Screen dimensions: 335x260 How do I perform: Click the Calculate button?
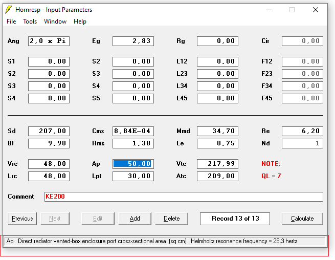click(302, 219)
